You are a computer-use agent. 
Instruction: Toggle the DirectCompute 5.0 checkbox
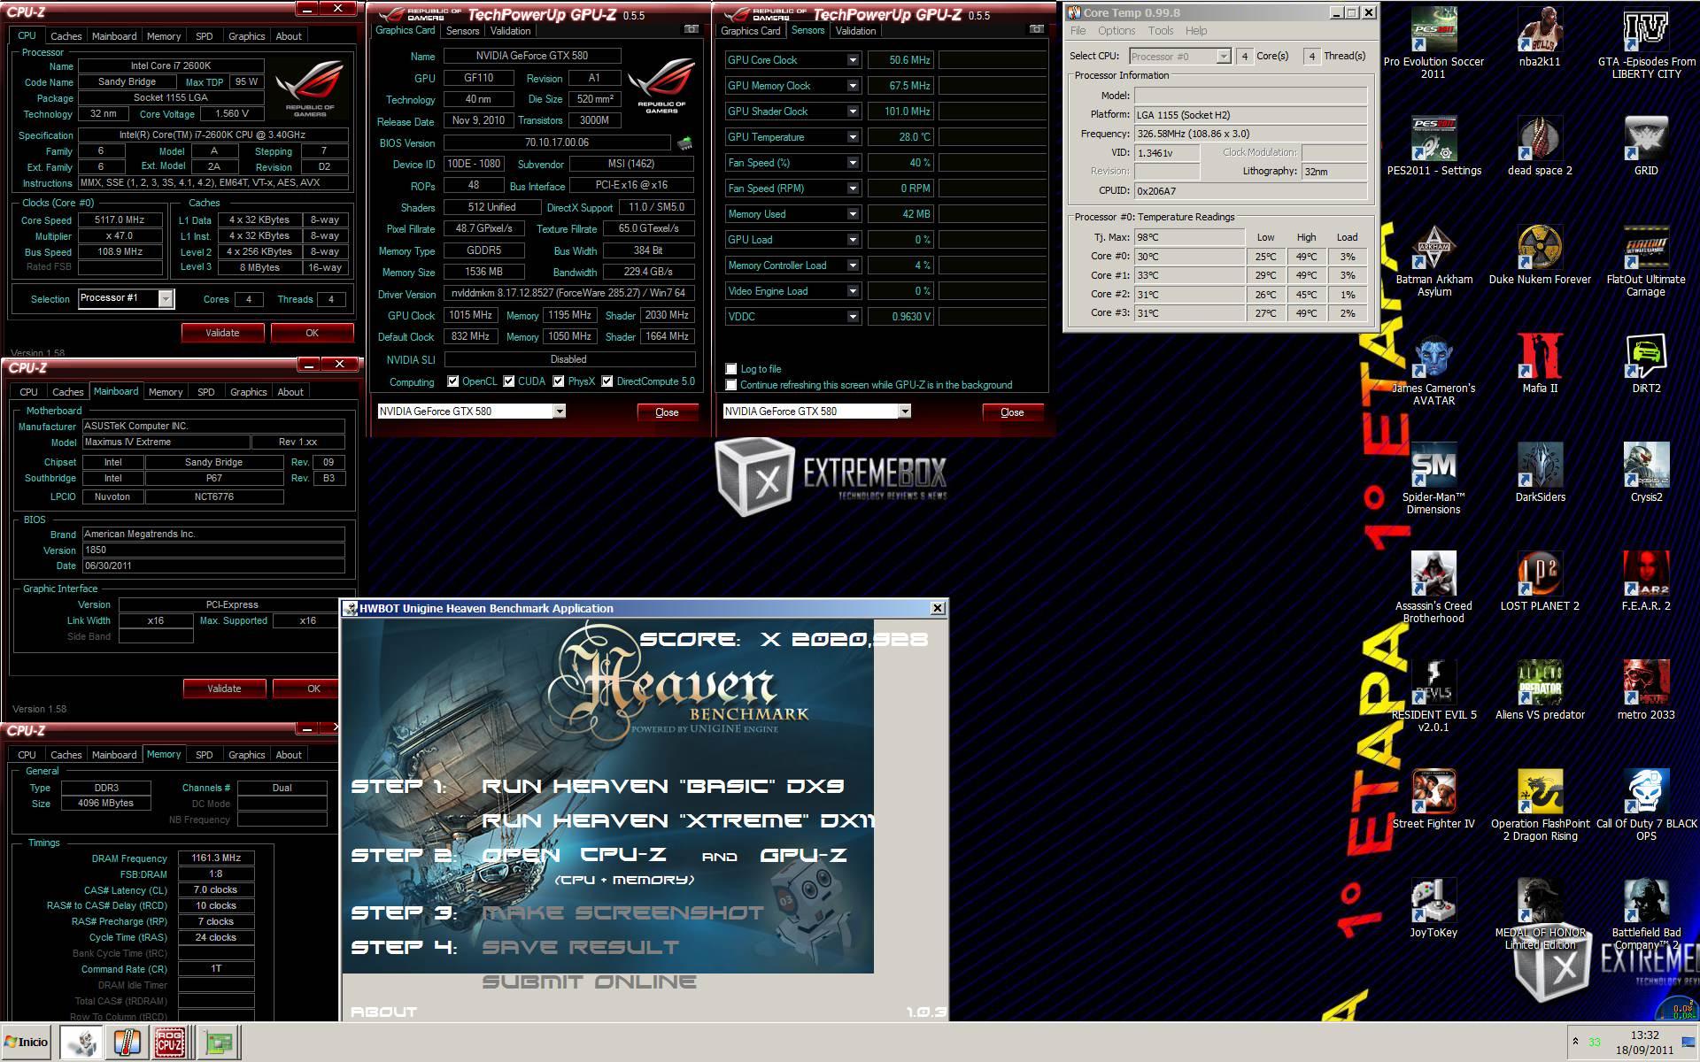(607, 381)
